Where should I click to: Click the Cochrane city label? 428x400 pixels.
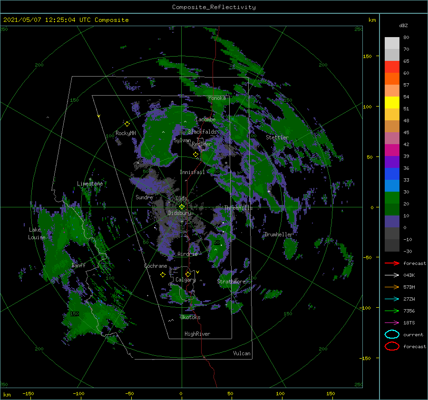156,266
